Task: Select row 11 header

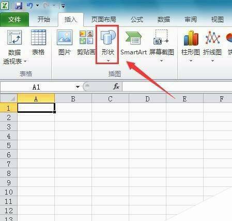Action: pos(9,201)
